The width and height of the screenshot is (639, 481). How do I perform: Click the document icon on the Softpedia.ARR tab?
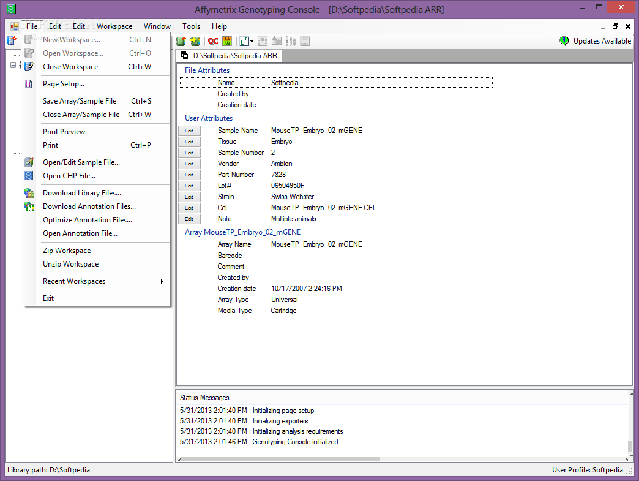(185, 56)
